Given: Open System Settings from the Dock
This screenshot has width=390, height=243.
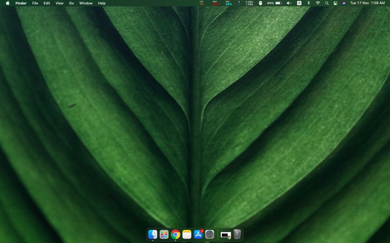Looking at the screenshot, I should point(210,234).
